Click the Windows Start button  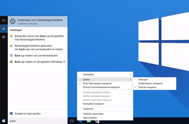coord(4,121)
